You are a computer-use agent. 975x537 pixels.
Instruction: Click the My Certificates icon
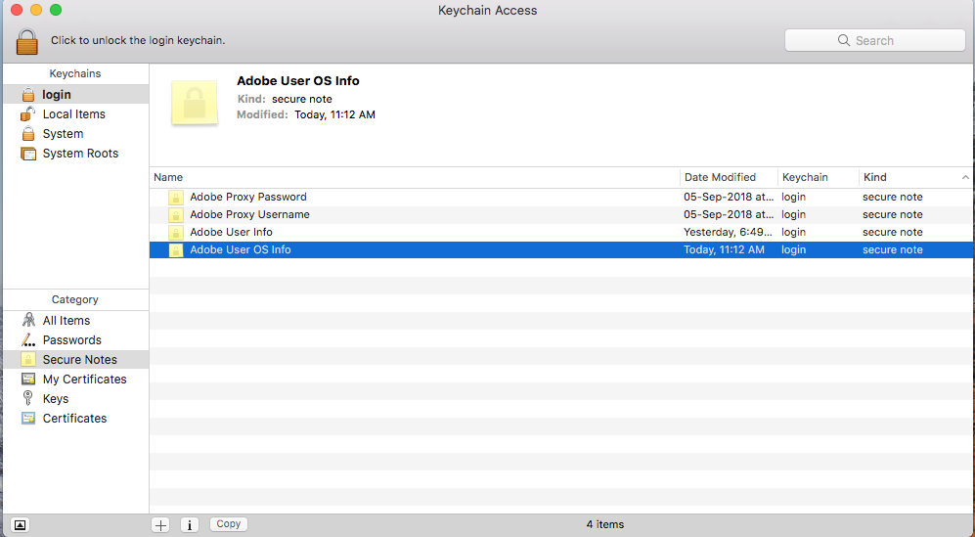coord(28,379)
